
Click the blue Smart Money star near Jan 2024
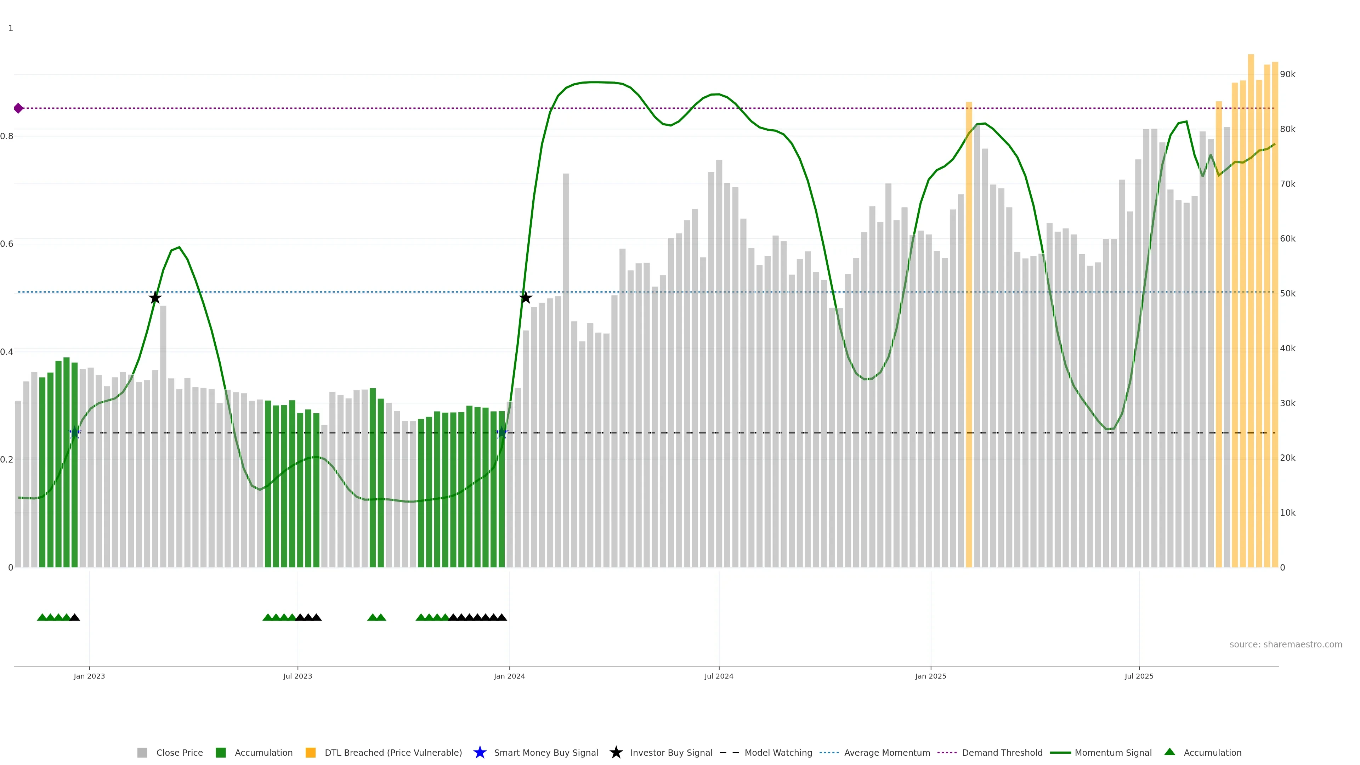pyautogui.click(x=501, y=433)
